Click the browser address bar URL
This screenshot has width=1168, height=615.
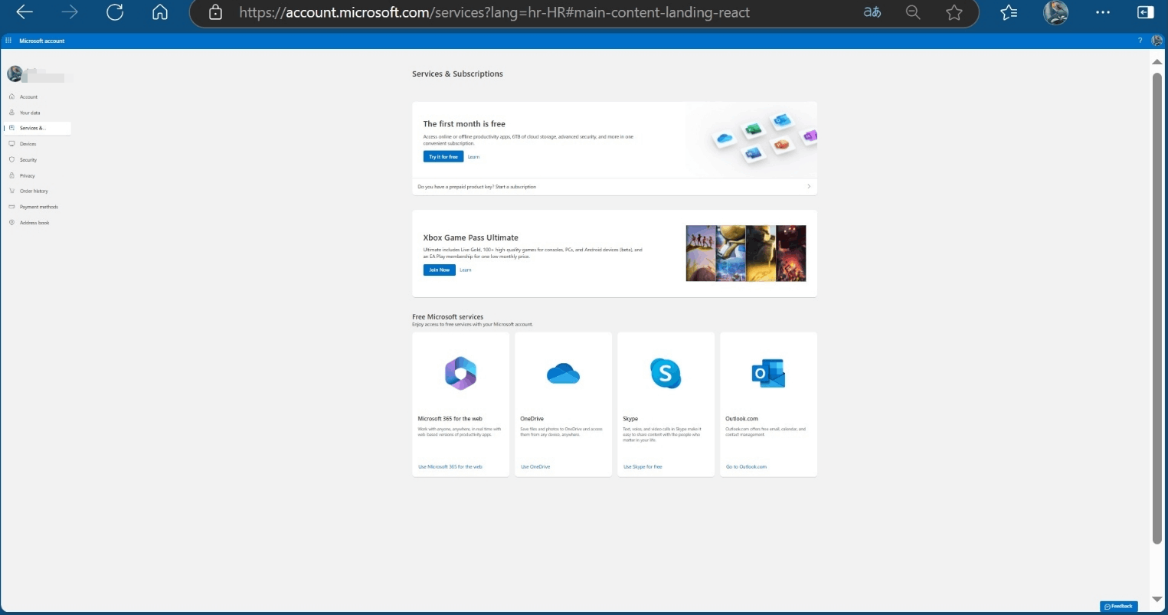coord(494,12)
